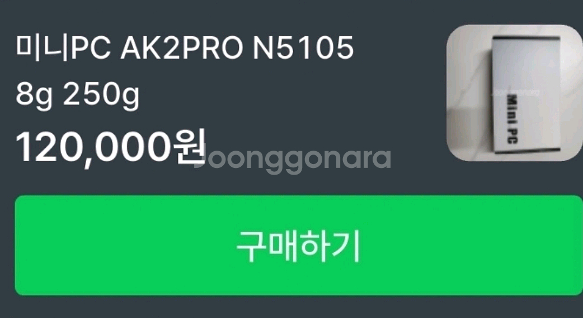This screenshot has width=583, height=318.
Task: Select the 8g 250g spec line
Action: [77, 95]
